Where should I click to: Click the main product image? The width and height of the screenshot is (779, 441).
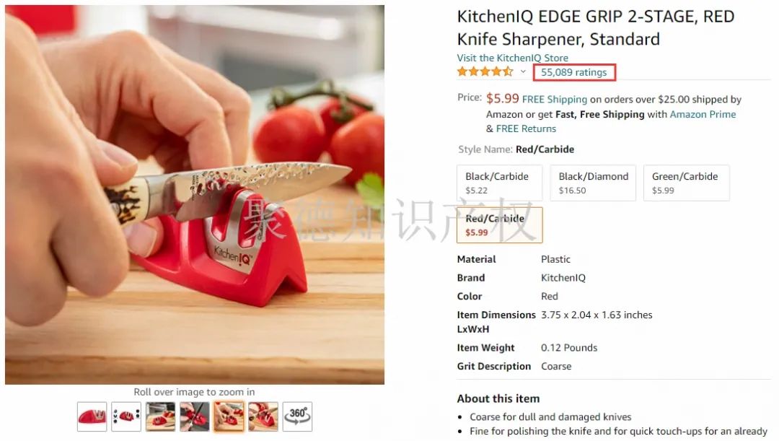click(195, 195)
